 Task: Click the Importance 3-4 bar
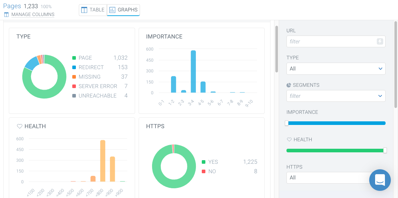(x=193, y=71)
